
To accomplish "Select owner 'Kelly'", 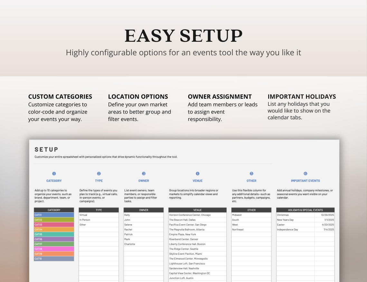I will 144,215.
